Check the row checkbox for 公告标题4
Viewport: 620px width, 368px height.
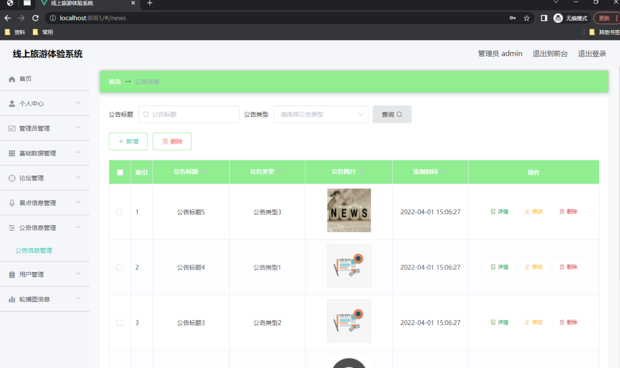point(119,267)
